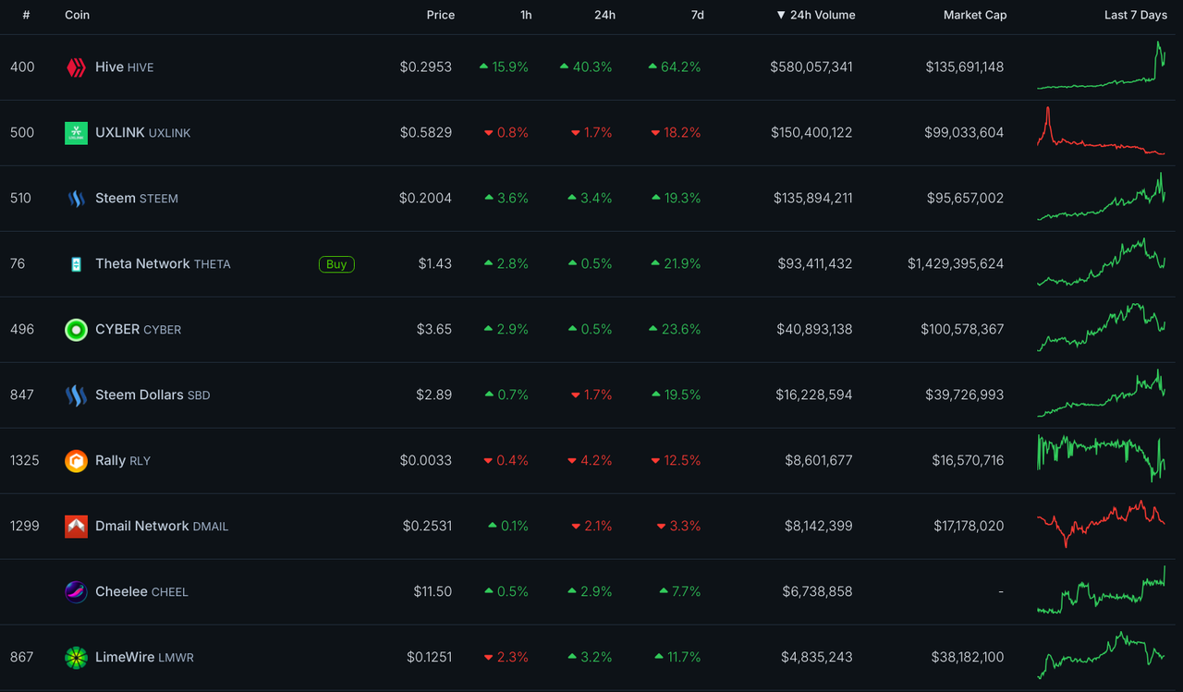1183x692 pixels.
Task: Click Steem Dollars price $2.89
Action: [x=434, y=395]
